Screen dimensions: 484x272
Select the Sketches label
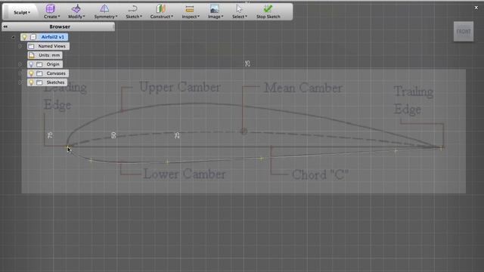point(55,82)
